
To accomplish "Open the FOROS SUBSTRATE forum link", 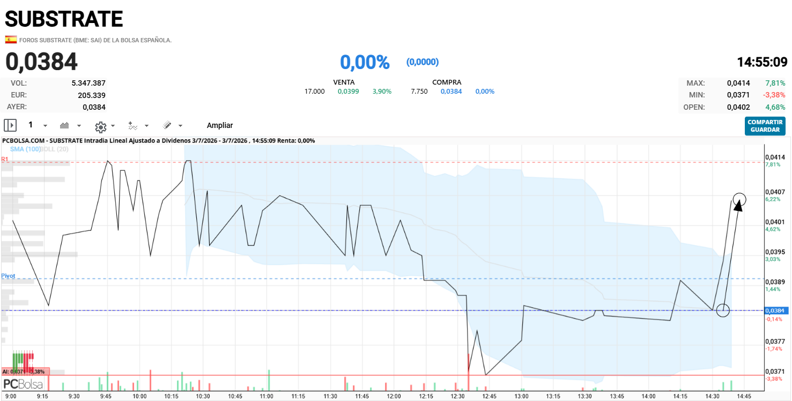I will click(x=95, y=40).
